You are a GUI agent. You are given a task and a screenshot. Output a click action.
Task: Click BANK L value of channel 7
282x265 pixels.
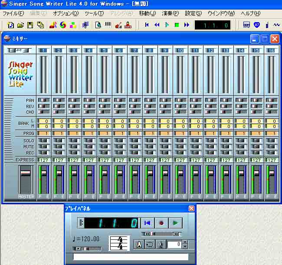[135, 121]
